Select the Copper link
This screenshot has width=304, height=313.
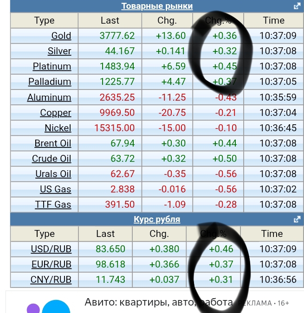pyautogui.click(x=56, y=113)
